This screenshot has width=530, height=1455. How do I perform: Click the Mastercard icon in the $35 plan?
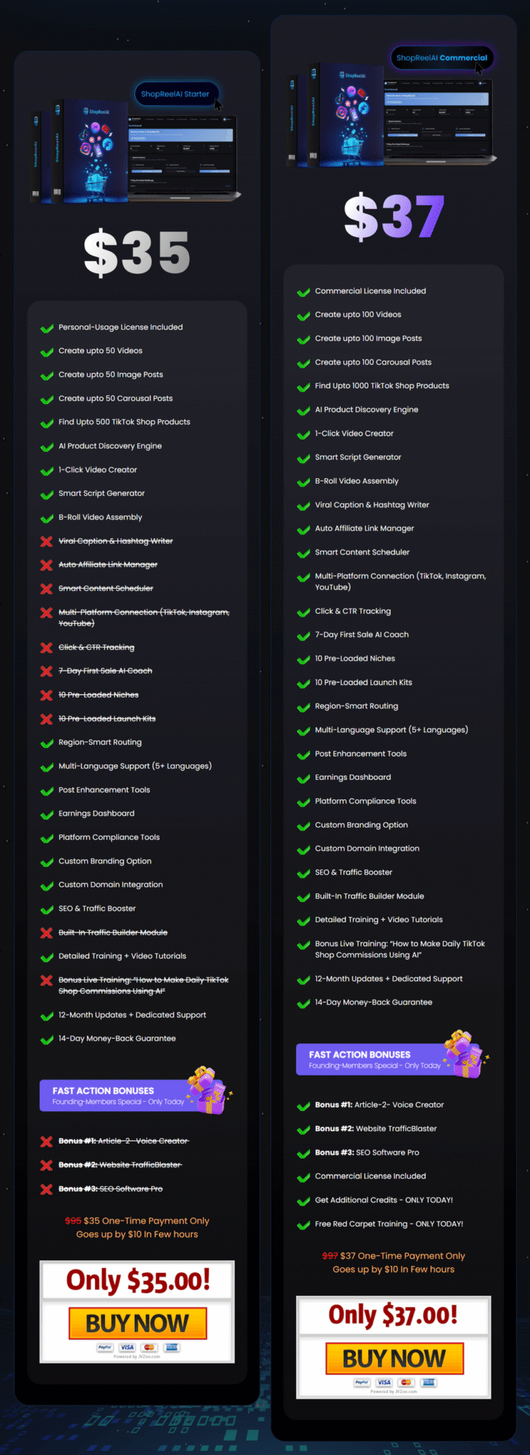149,1347
